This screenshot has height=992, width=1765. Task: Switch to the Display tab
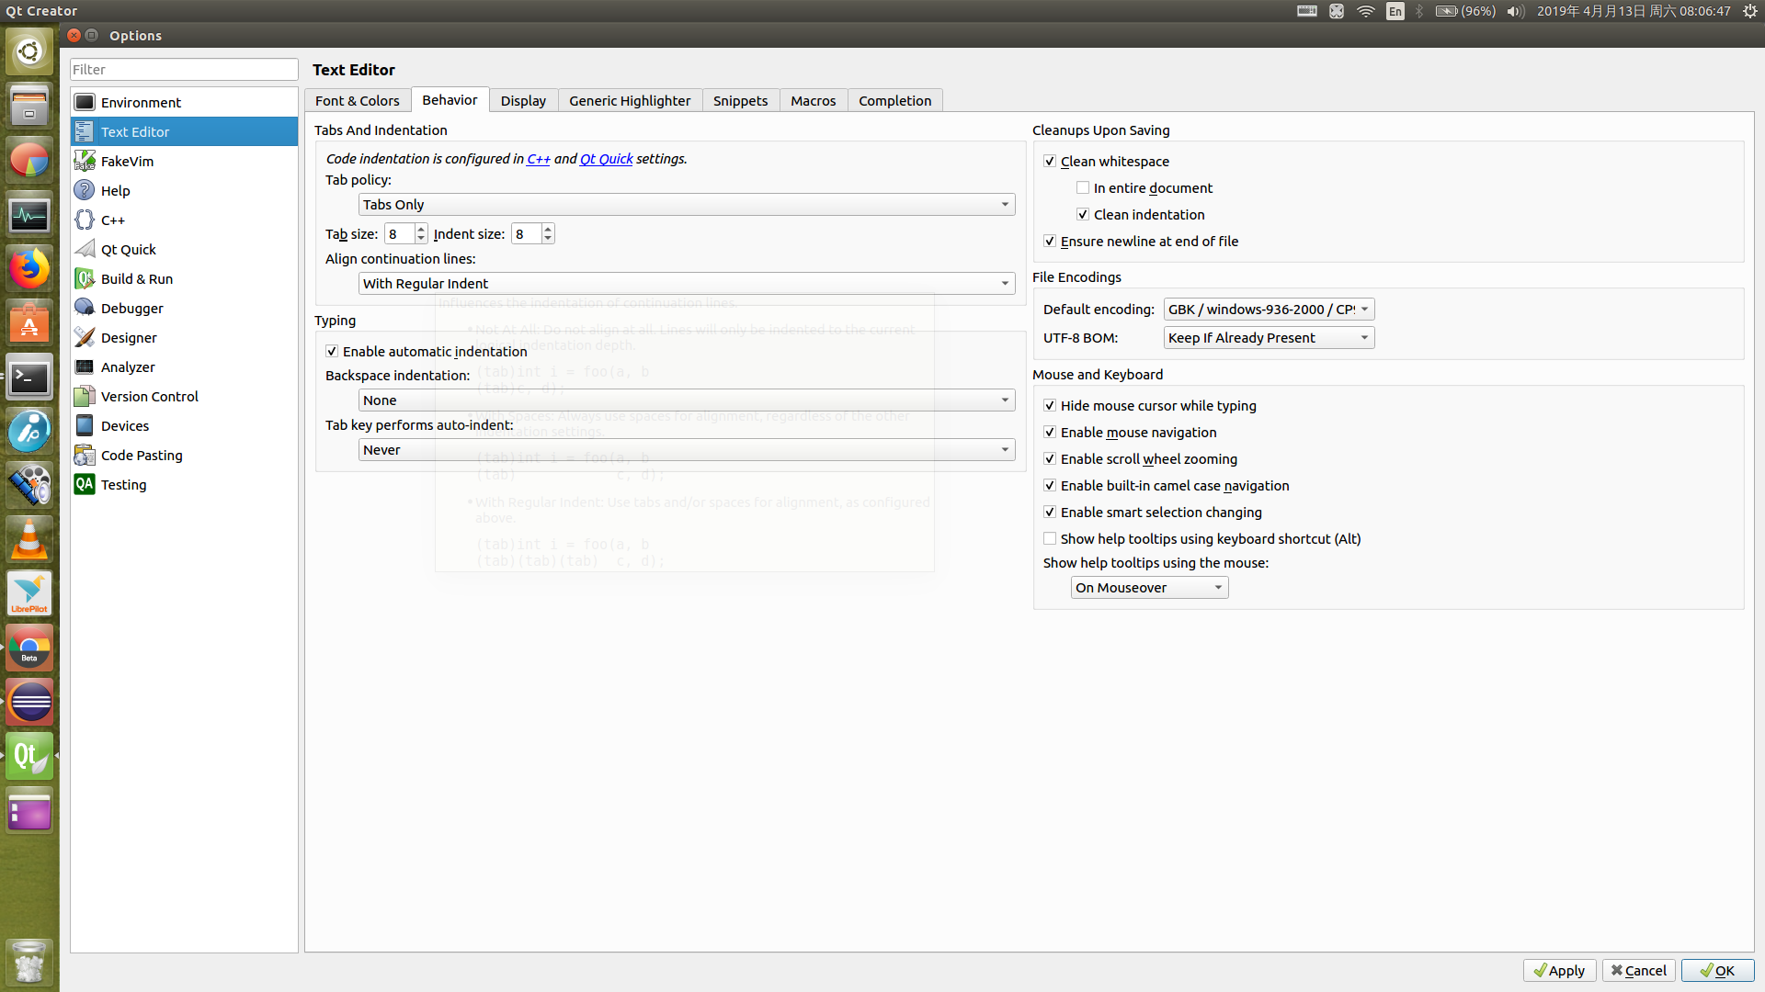click(x=523, y=100)
